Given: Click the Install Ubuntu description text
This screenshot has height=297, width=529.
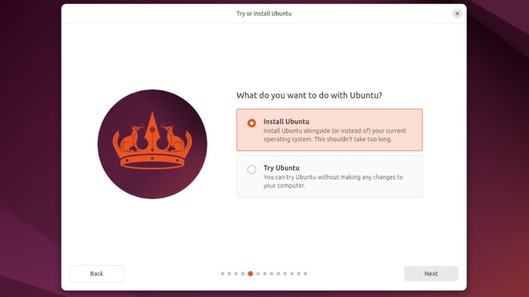Looking at the screenshot, I should (x=334, y=135).
